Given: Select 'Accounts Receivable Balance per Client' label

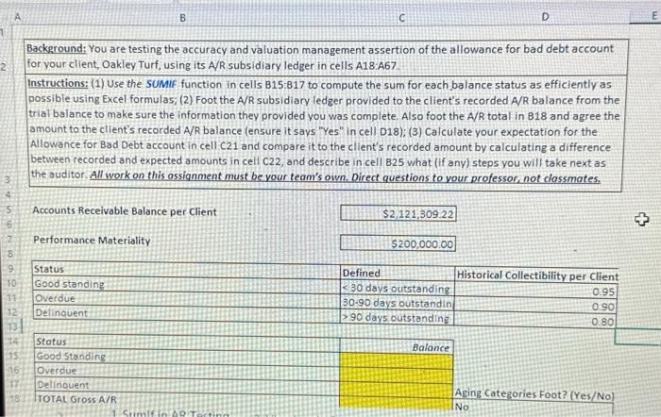Looking at the screenshot, I should 125,211.
